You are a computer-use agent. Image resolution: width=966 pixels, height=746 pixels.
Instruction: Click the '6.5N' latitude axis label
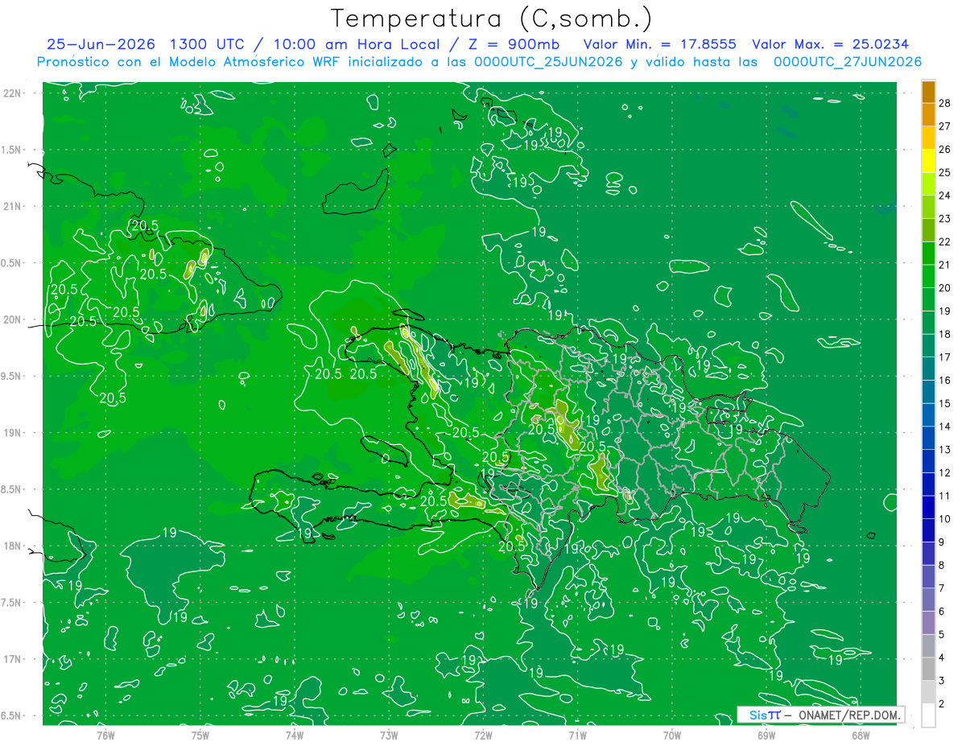point(12,715)
